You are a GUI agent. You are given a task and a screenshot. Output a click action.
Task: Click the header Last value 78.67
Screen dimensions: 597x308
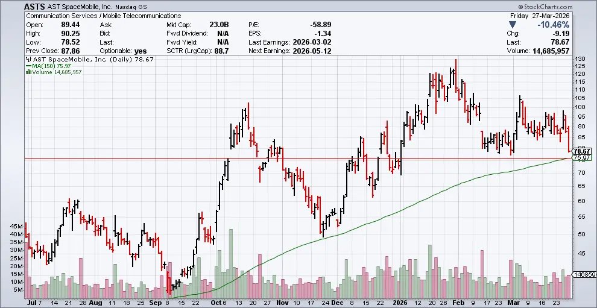coord(561,42)
